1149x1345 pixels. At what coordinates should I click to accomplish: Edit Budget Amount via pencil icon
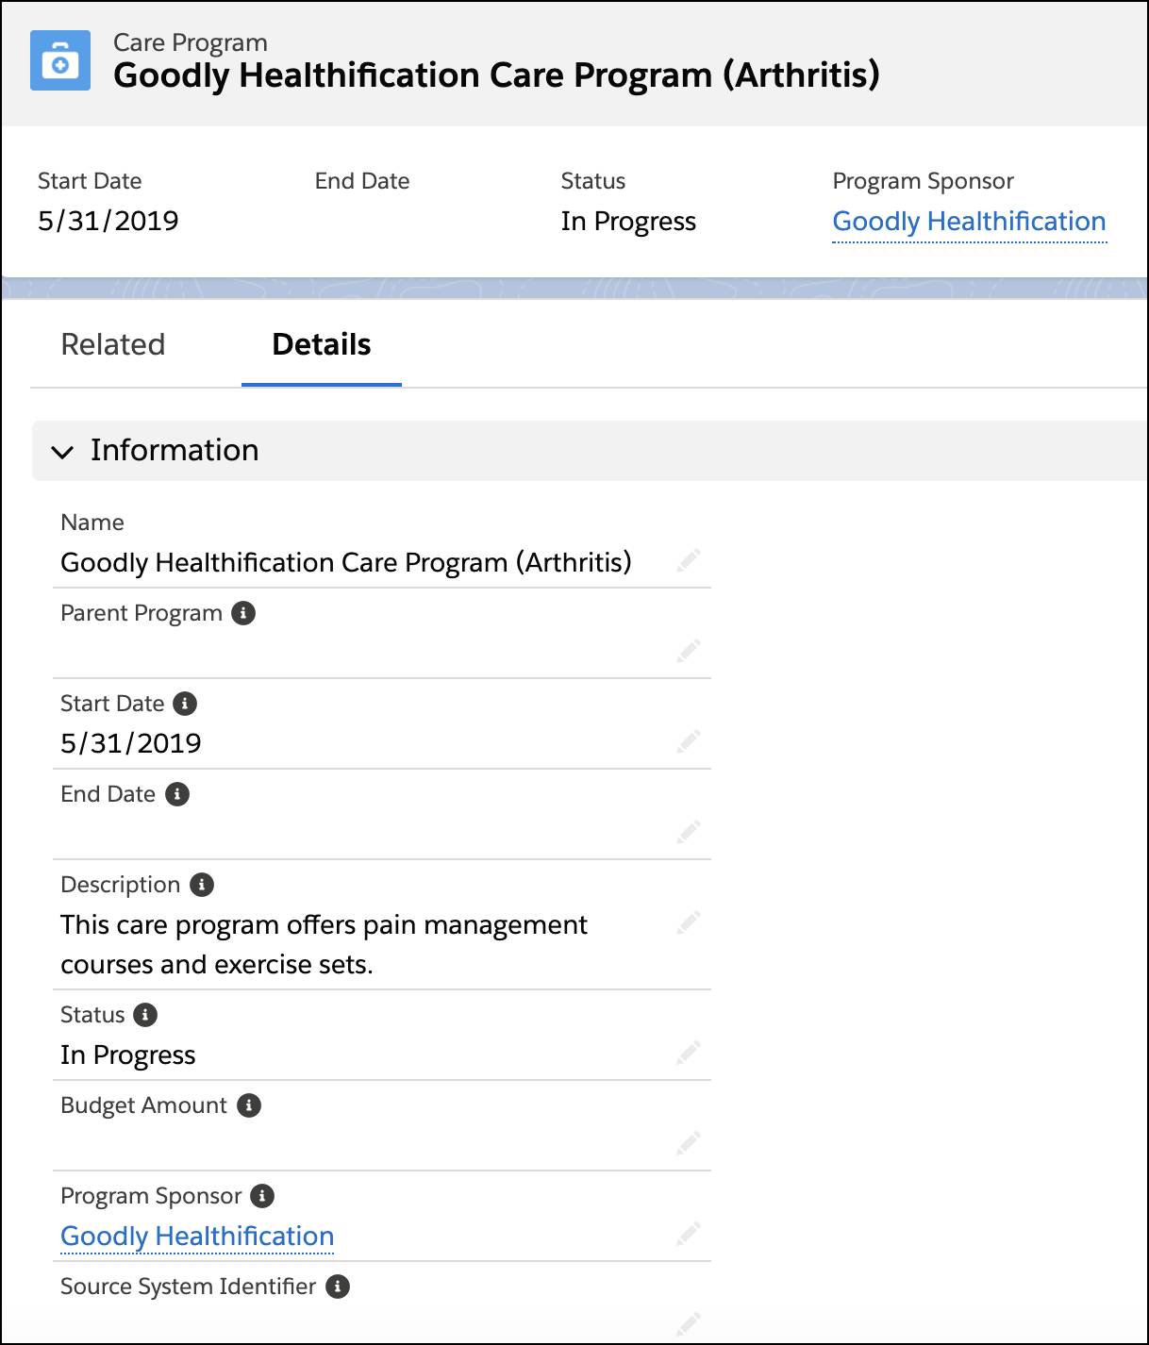click(x=689, y=1143)
